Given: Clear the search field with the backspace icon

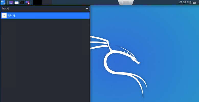Looking at the screenshot, I should (x=87, y=9).
